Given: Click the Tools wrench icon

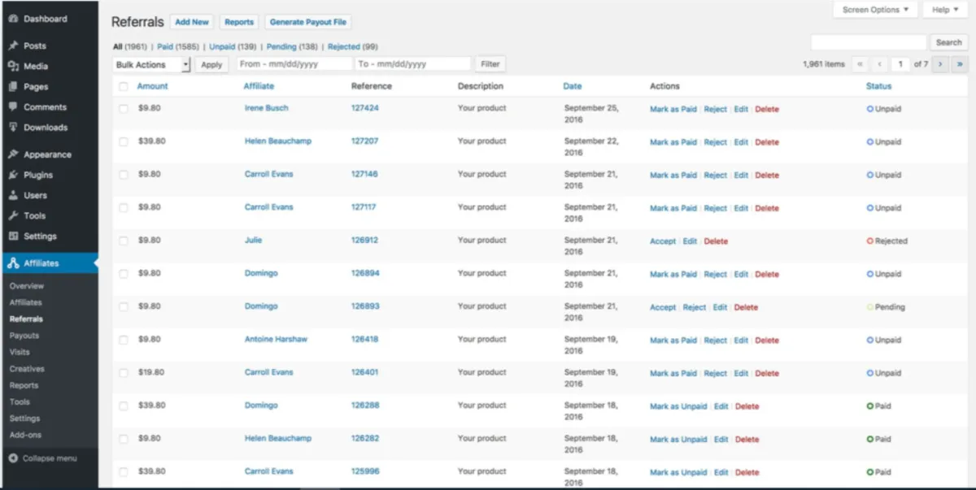Looking at the screenshot, I should pos(13,215).
